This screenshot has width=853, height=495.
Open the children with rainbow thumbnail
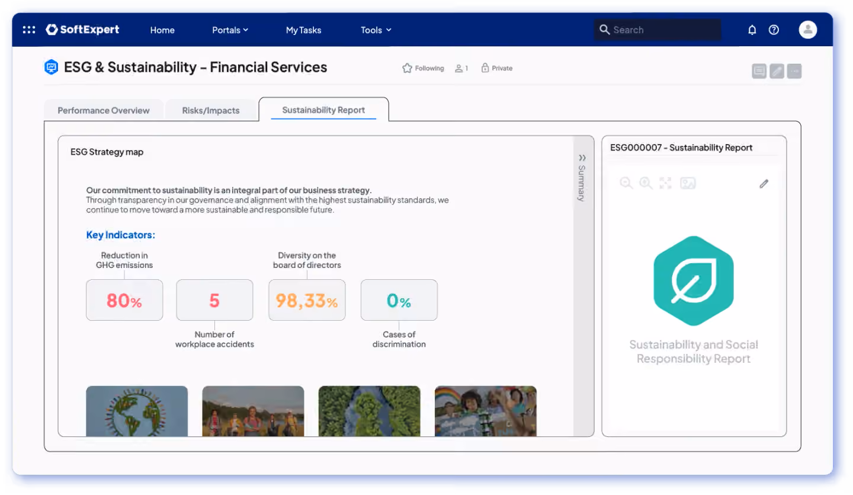tap(486, 411)
